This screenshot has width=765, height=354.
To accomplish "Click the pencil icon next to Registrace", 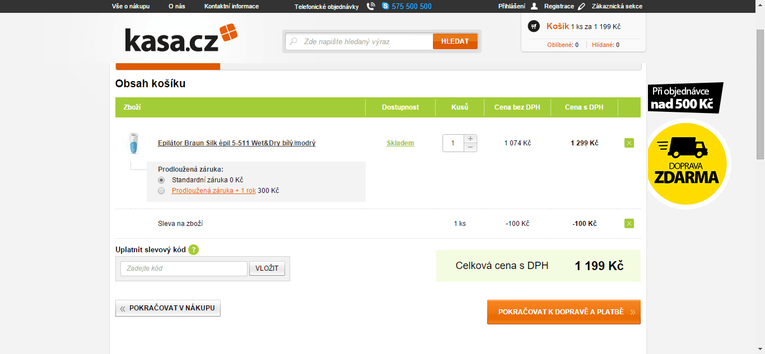I will 581,6.
